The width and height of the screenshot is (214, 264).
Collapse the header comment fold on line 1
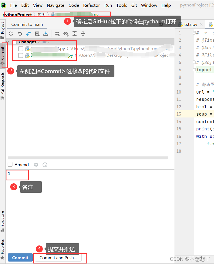click(x=194, y=33)
